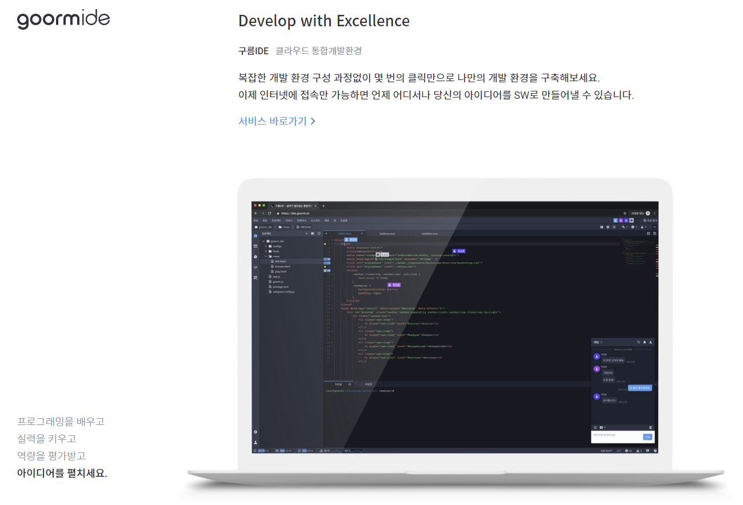Select 프로그래밍을 배우고 in the side list
The height and width of the screenshot is (505, 743).
click(61, 422)
